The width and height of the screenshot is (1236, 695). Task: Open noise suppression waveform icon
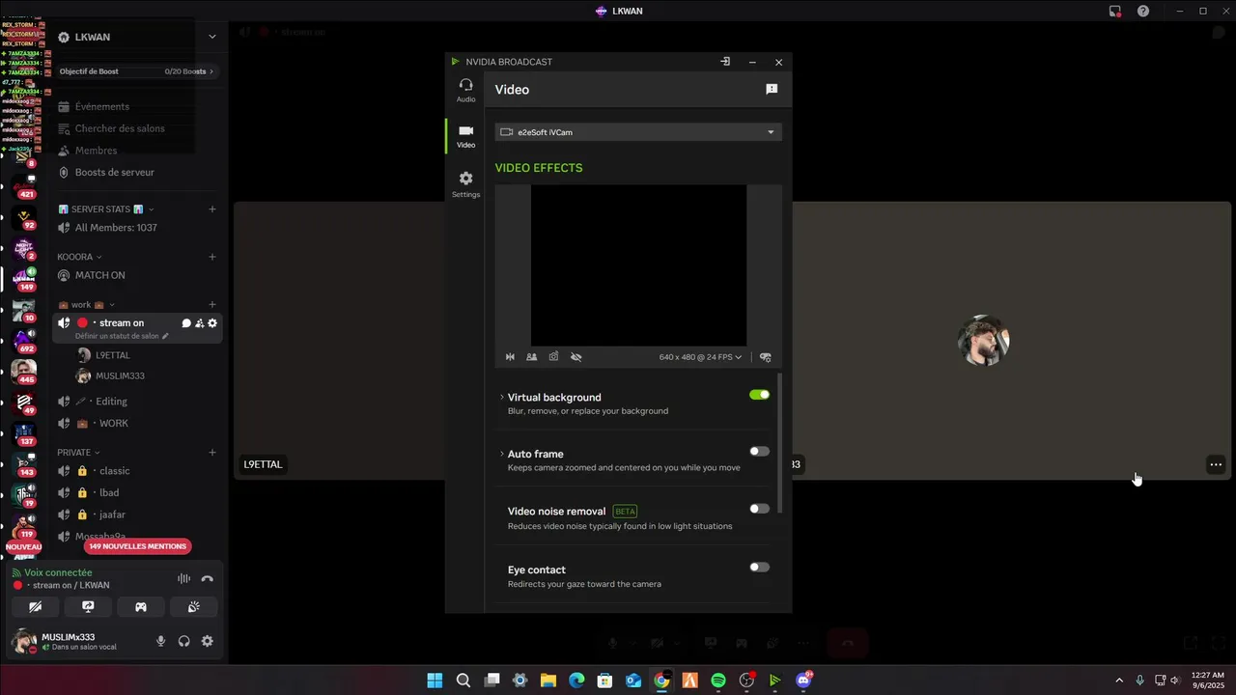(x=183, y=579)
